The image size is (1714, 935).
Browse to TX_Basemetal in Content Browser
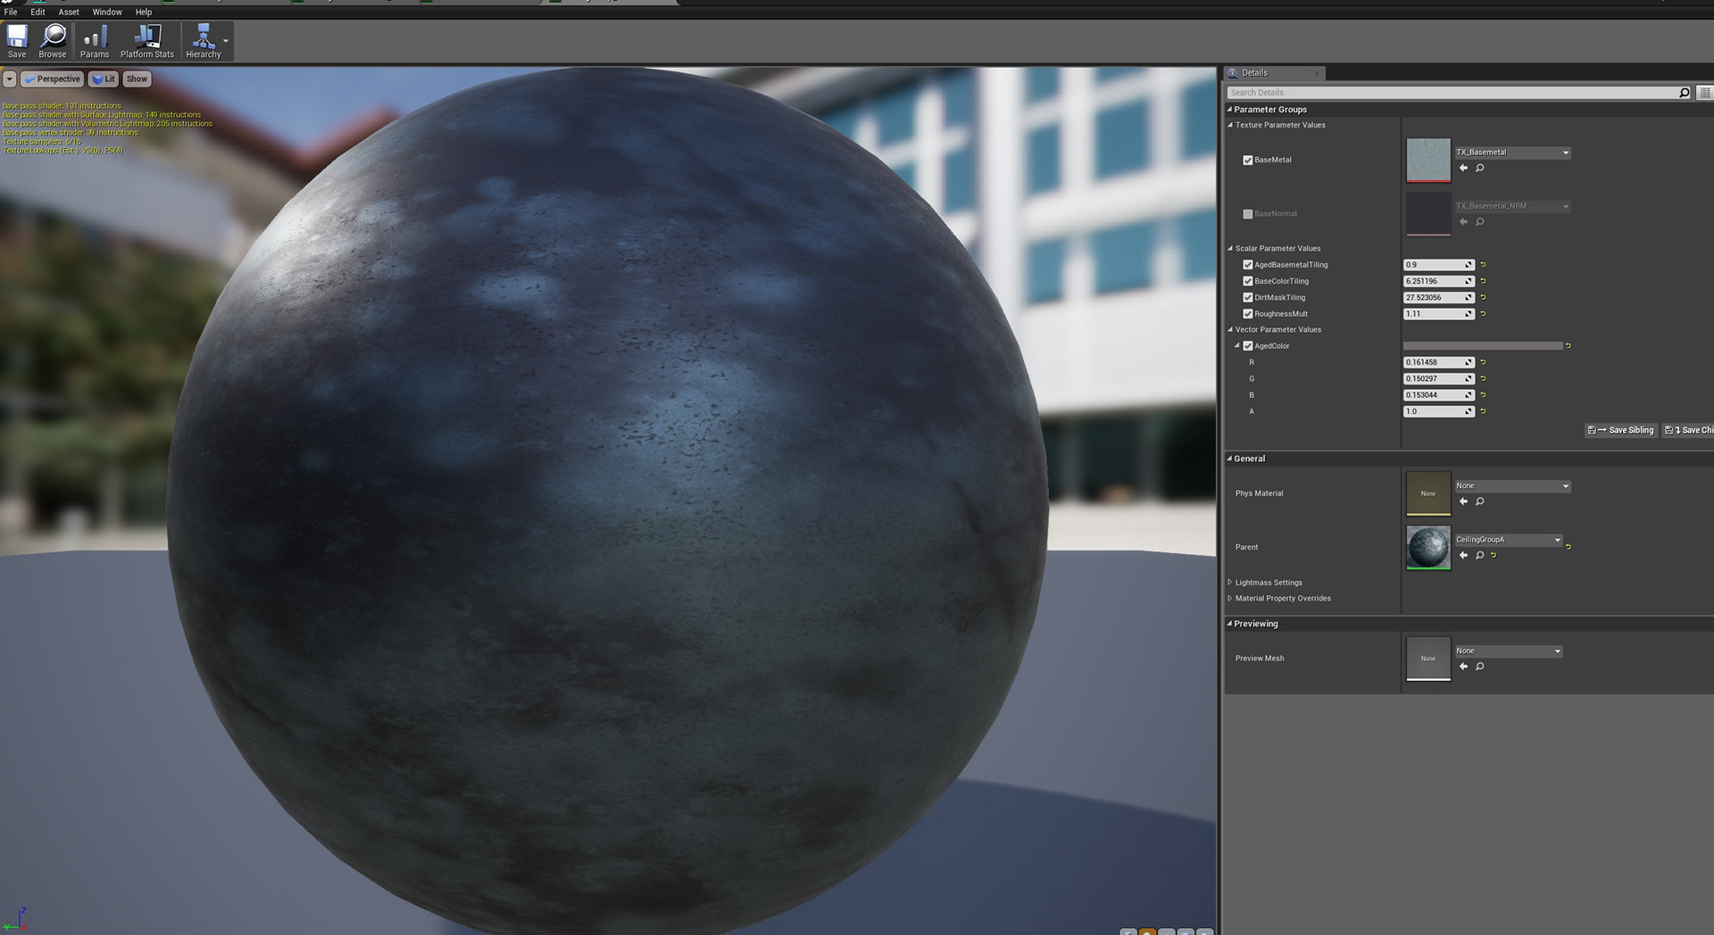click(1479, 169)
